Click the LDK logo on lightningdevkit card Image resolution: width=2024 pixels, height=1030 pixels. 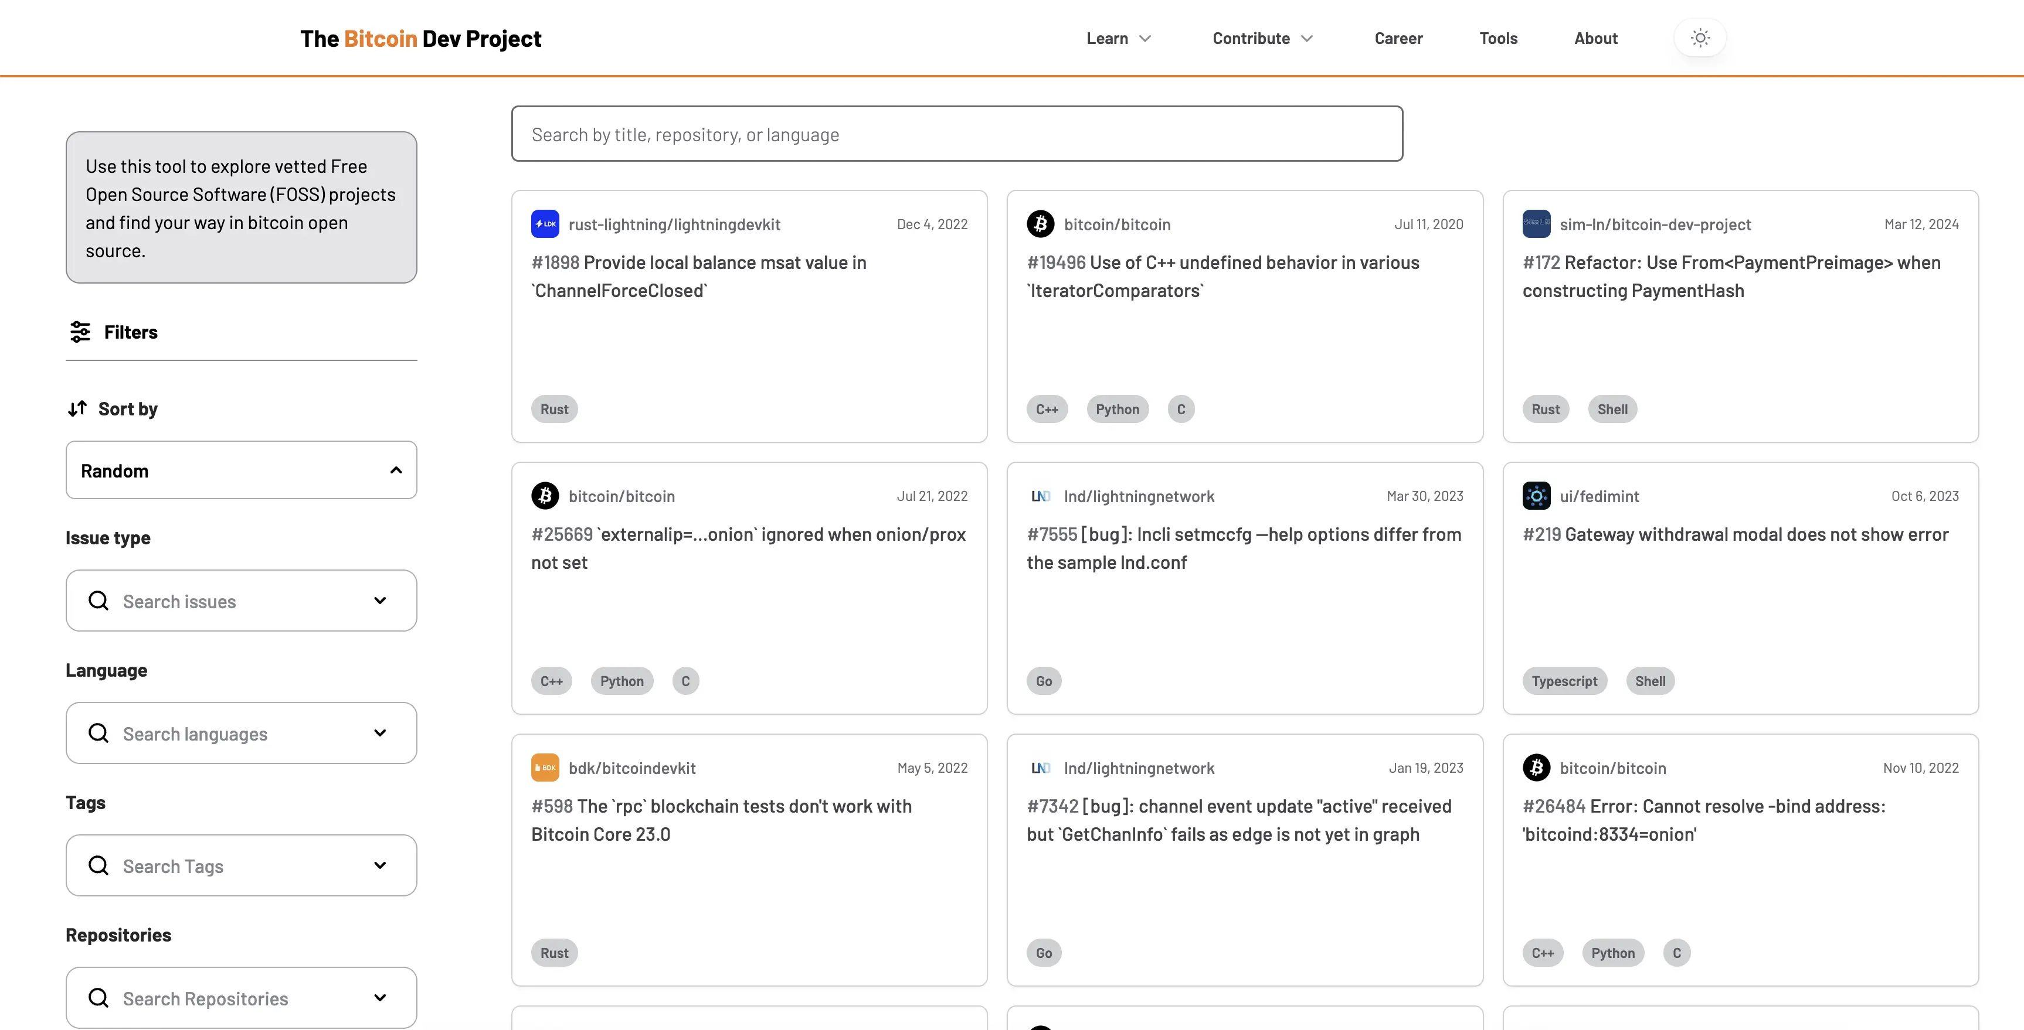pos(545,224)
